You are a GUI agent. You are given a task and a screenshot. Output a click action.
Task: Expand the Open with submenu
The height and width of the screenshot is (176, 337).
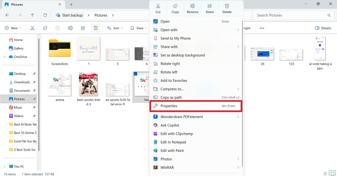(x=238, y=30)
